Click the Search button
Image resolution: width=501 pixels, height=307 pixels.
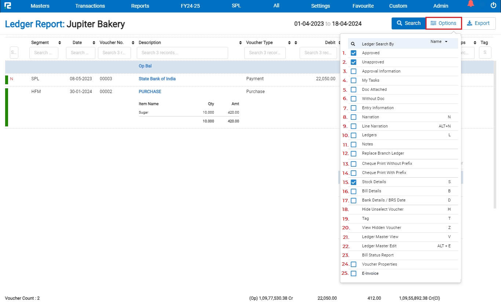pos(408,23)
